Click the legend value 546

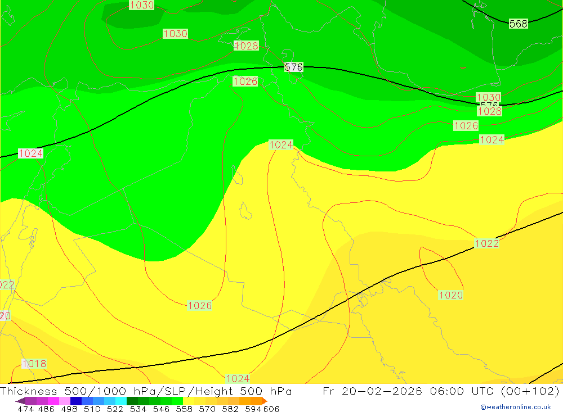click(161, 409)
